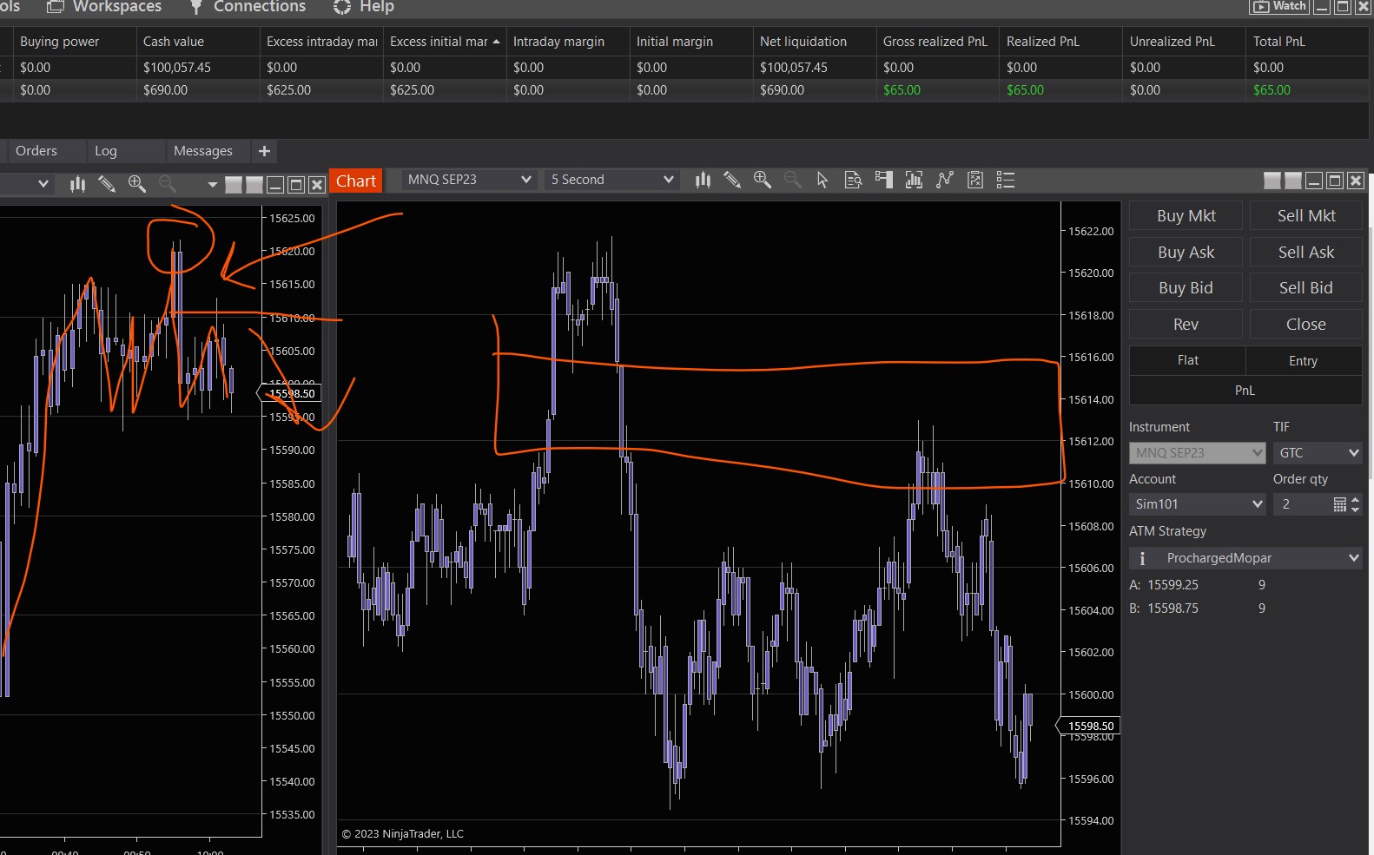Open the 5 Second interval dropdown
Image resolution: width=1374 pixels, height=855 pixels.
[x=611, y=180]
